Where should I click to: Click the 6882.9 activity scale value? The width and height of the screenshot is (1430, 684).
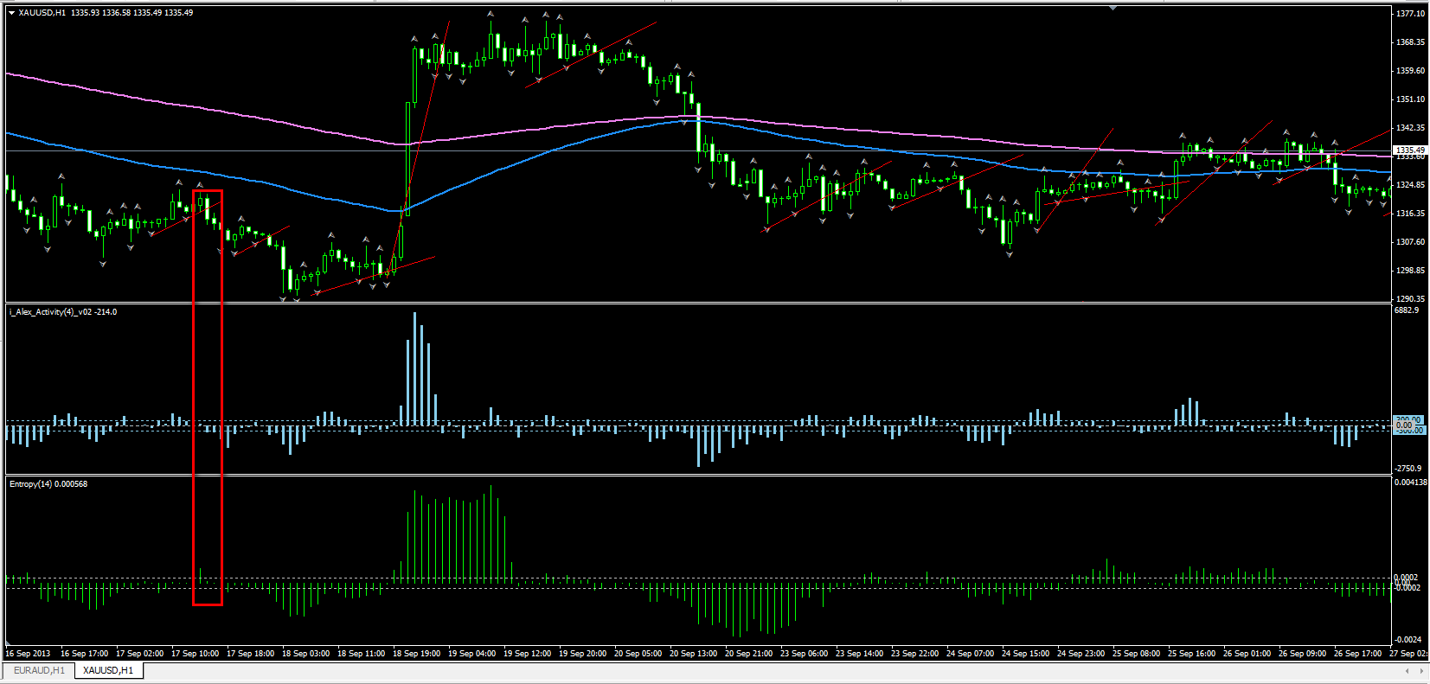coord(1407,310)
